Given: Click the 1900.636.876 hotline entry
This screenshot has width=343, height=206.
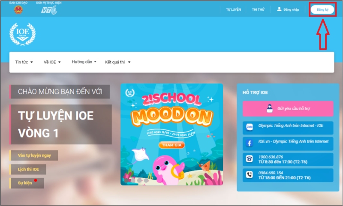Looking at the screenshot, I should (288, 159).
